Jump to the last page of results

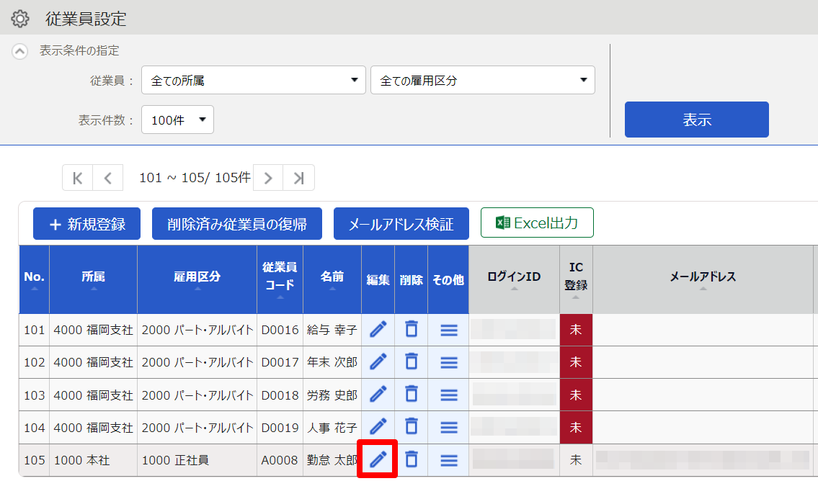point(298,179)
